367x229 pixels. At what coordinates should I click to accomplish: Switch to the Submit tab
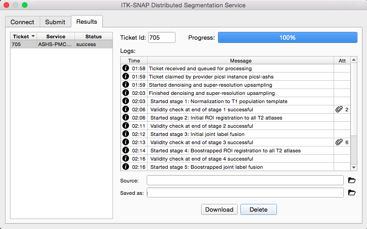(55, 22)
